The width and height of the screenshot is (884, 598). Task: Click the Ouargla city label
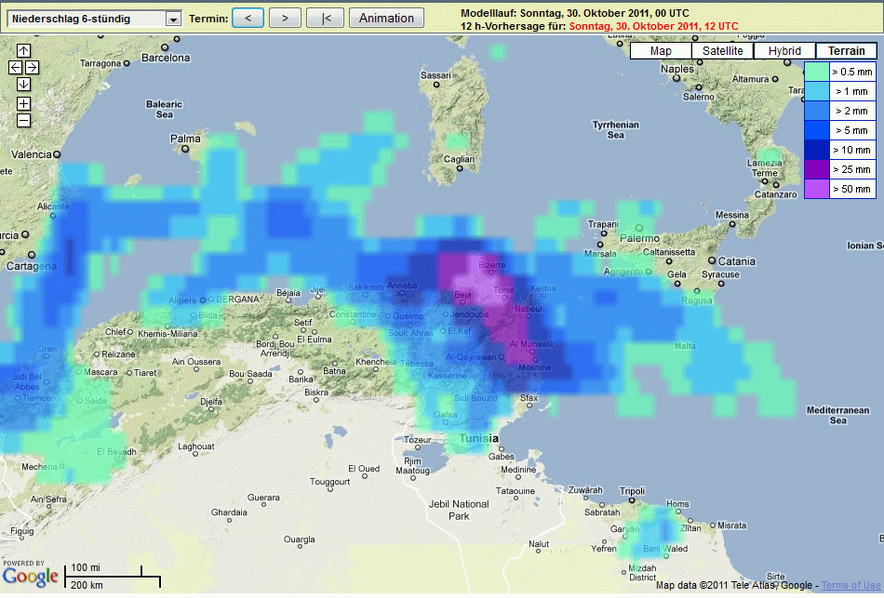[300, 539]
